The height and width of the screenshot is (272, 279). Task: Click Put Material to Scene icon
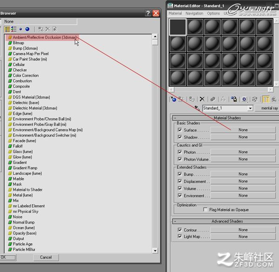pyautogui.click(x=181, y=99)
